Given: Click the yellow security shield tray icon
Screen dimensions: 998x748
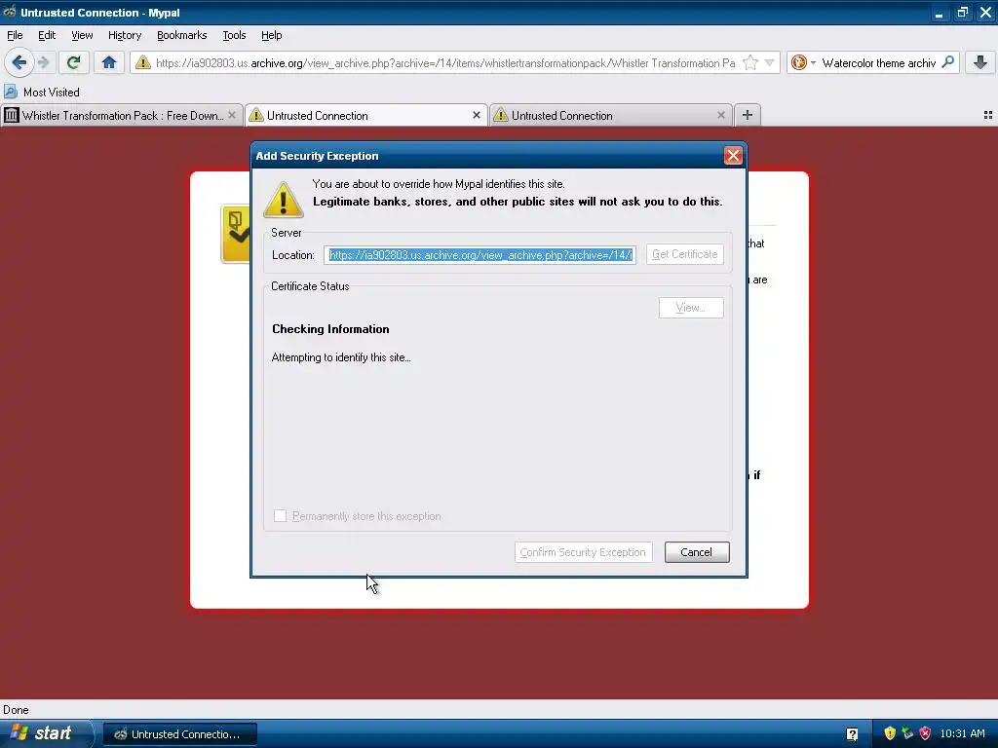Looking at the screenshot, I should coord(890,733).
